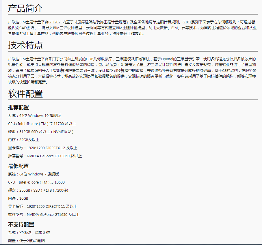Click the 最低配置 subheading

(18, 166)
